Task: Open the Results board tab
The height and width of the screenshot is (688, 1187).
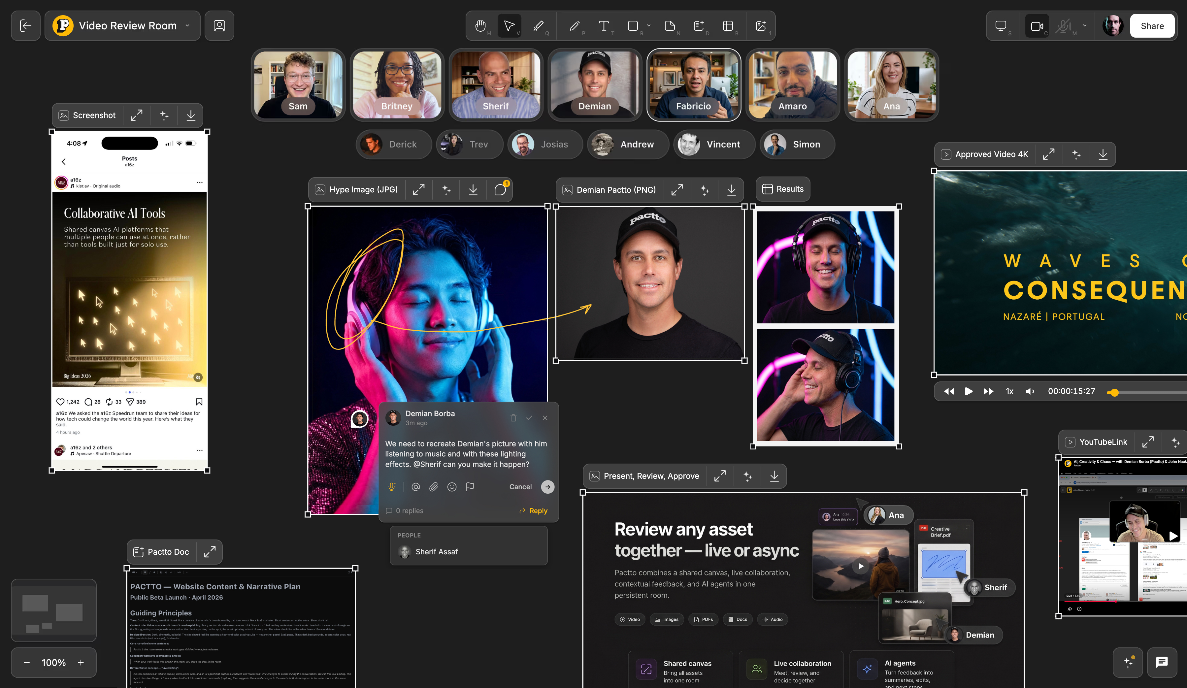Action: coord(783,189)
